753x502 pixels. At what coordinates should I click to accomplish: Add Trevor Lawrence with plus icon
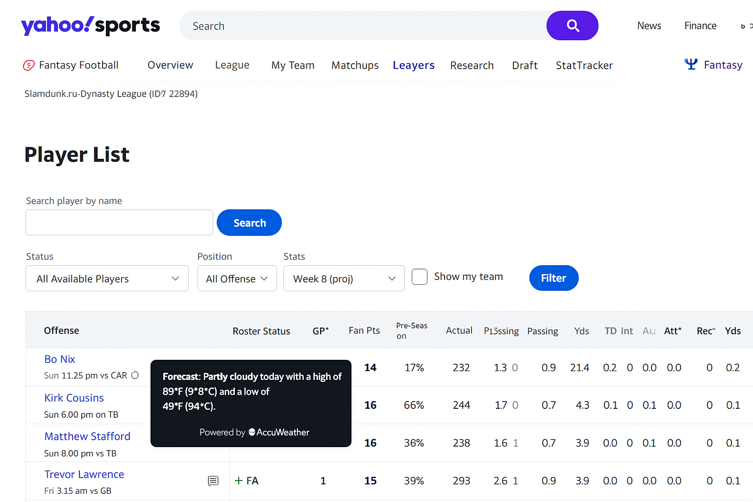239,480
